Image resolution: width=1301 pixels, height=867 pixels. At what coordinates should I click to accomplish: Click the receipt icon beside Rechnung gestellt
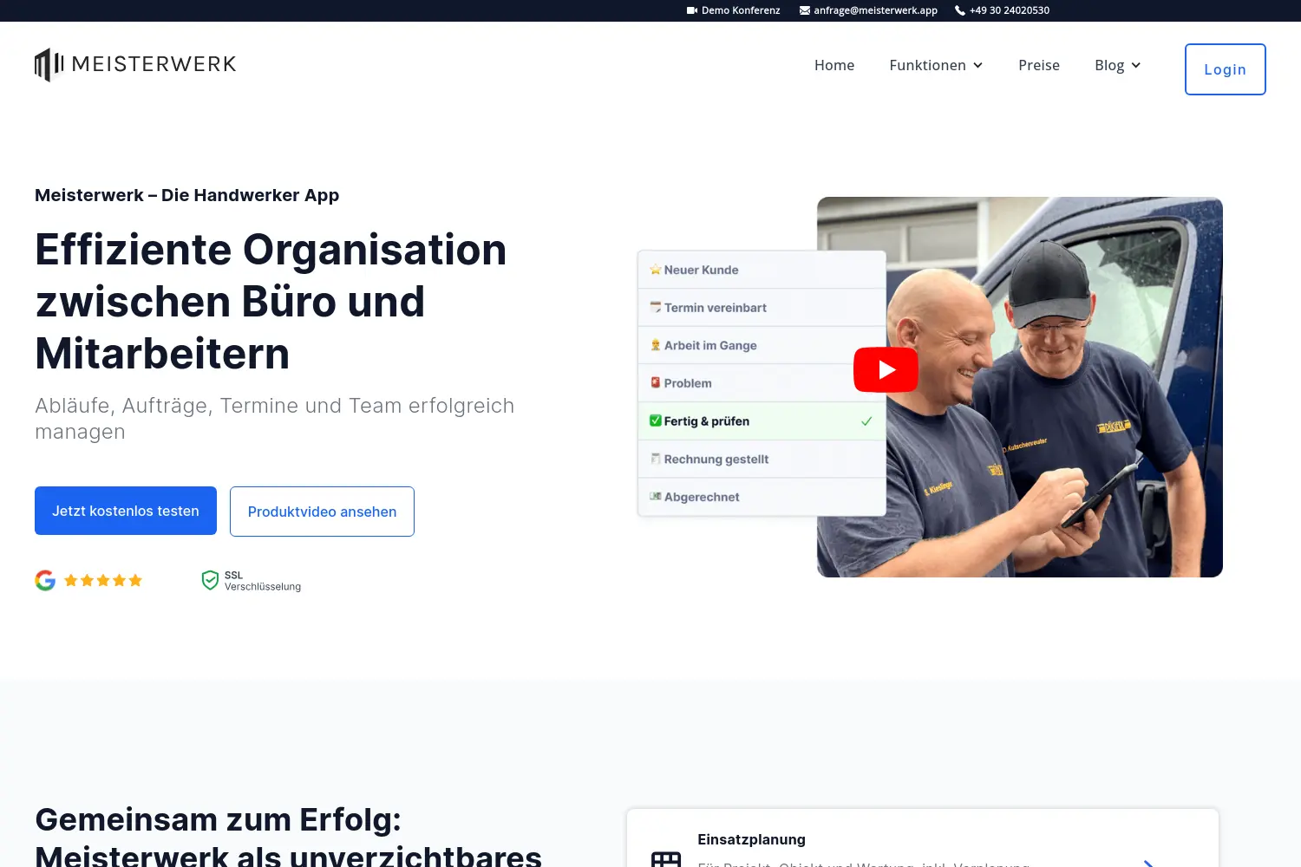tap(656, 459)
